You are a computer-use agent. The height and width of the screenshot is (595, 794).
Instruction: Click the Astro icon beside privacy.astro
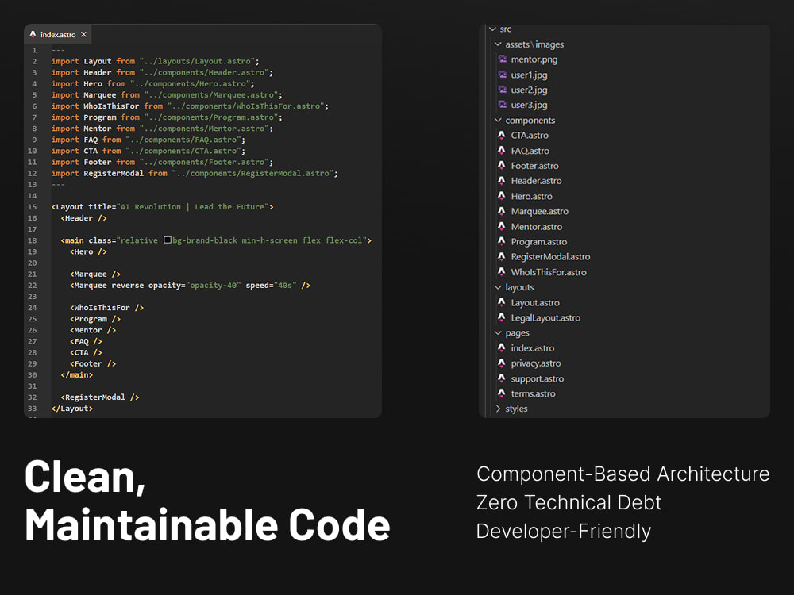pyautogui.click(x=501, y=363)
